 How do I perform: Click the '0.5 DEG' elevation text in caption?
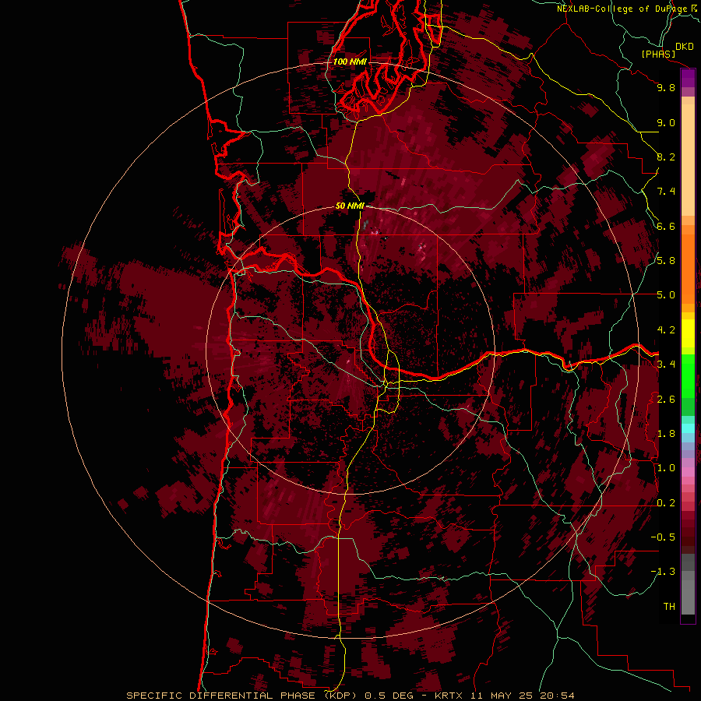[389, 696]
